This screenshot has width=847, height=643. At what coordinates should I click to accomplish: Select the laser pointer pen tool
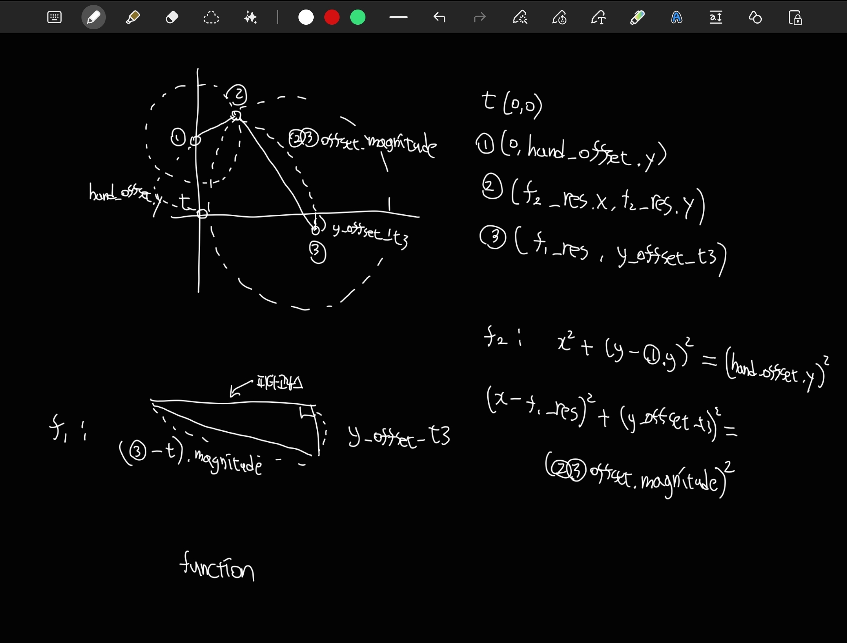pyautogui.click(x=520, y=18)
